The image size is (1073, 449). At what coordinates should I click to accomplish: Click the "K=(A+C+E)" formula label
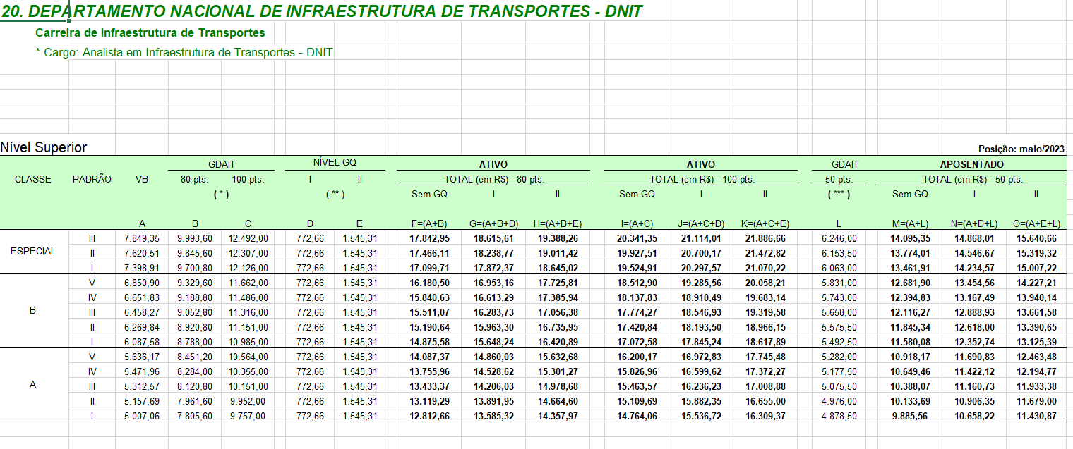[765, 223]
